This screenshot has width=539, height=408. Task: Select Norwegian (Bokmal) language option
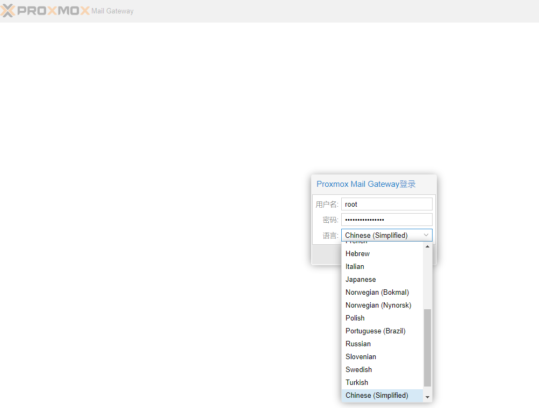(377, 292)
